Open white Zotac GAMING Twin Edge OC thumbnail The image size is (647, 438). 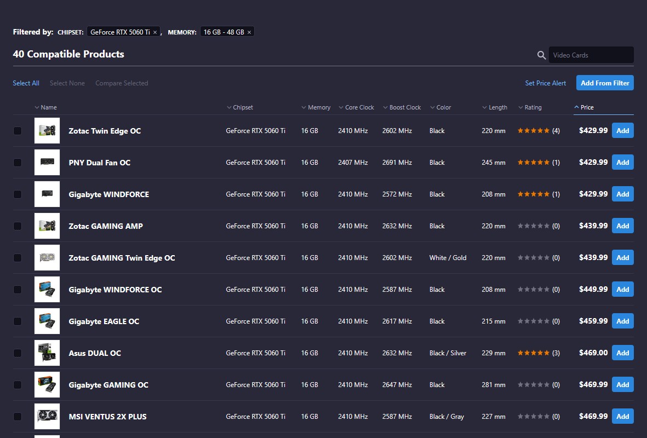[x=47, y=258]
